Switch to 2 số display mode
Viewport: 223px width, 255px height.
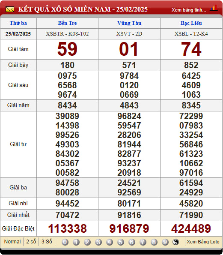tap(31, 242)
